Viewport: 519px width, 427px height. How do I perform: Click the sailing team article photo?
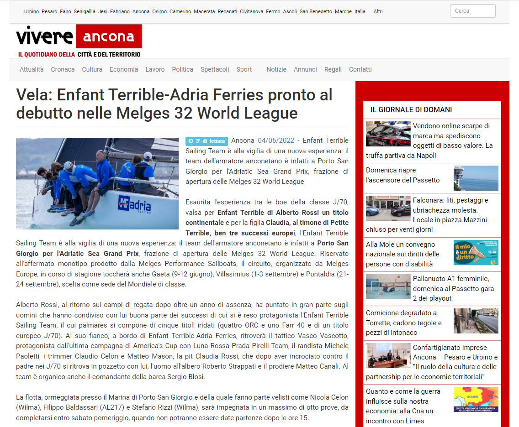point(97,183)
